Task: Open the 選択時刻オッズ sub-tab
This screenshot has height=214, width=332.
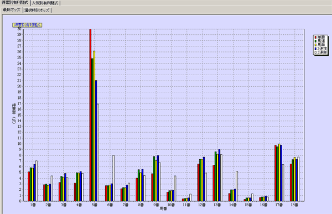Action: point(37,10)
